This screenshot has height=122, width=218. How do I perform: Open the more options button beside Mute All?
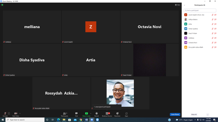[x=207, y=115]
